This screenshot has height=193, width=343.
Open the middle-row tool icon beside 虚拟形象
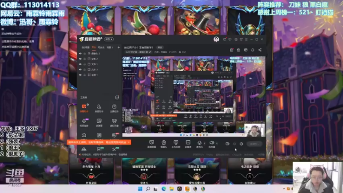[99, 123]
